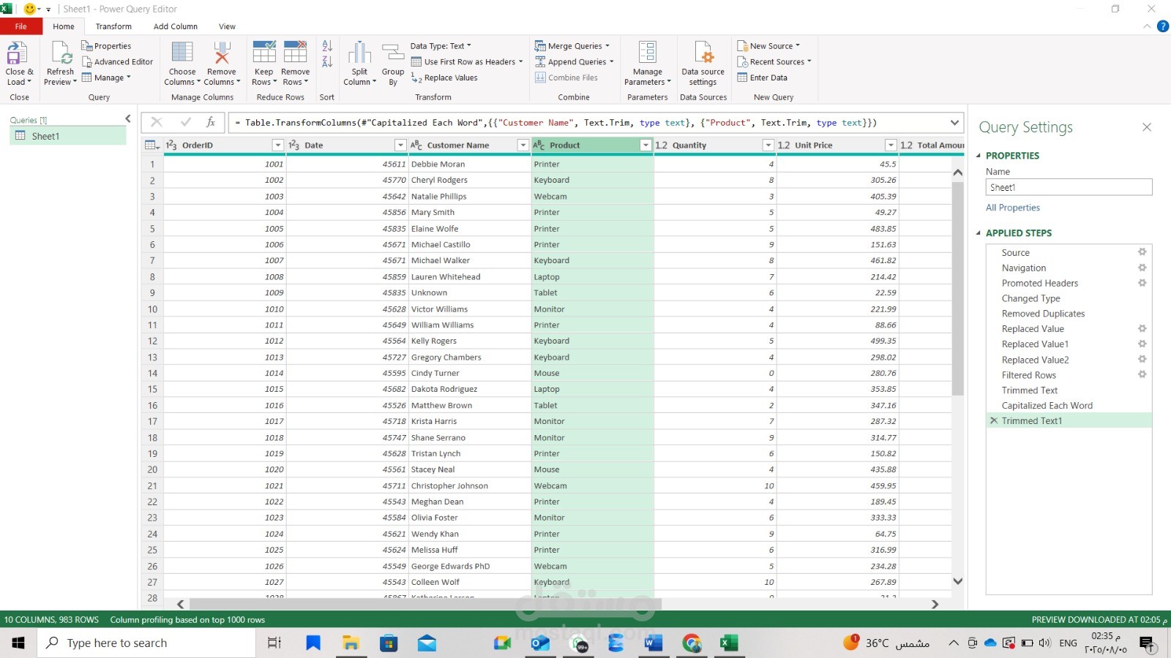
Task: Open the Append Queries menu
Action: coord(575,62)
